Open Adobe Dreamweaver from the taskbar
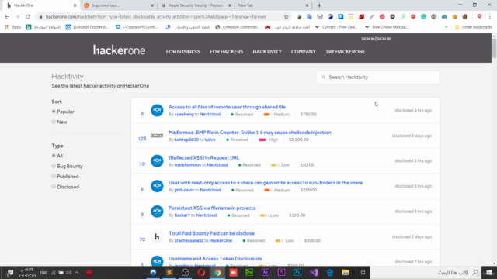This screenshot has width=497, height=279. point(249,272)
